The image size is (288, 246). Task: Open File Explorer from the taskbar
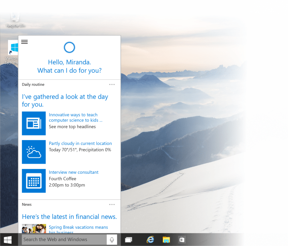coord(166,240)
